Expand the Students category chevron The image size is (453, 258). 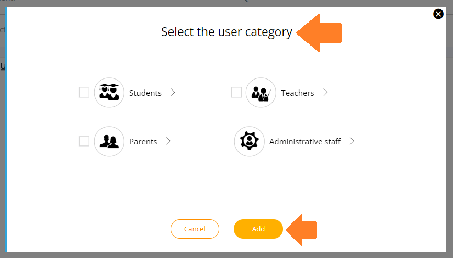[x=173, y=93]
